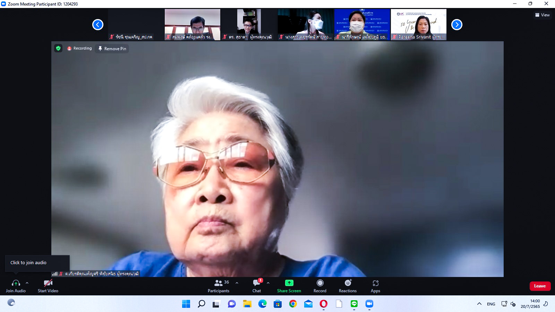Expand the Chat options arrow

pos(268,283)
